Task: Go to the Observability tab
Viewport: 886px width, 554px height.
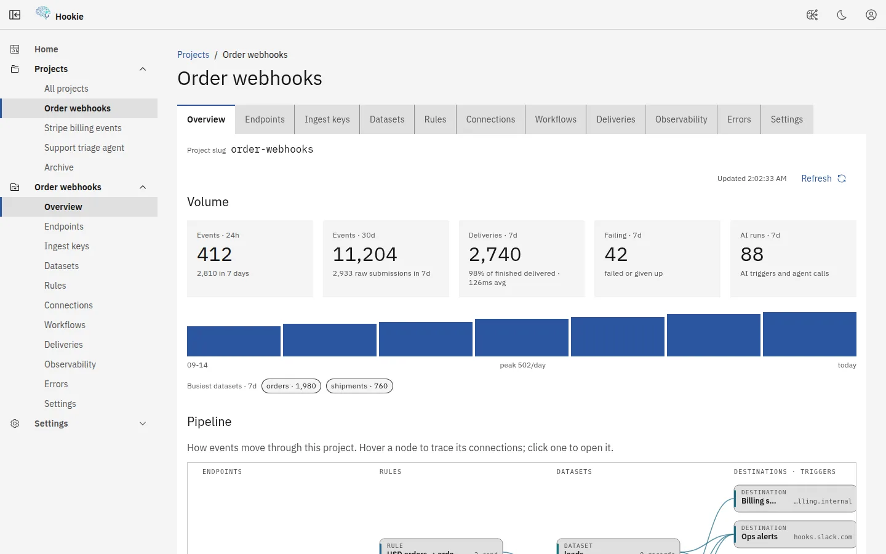Action: 681,119
